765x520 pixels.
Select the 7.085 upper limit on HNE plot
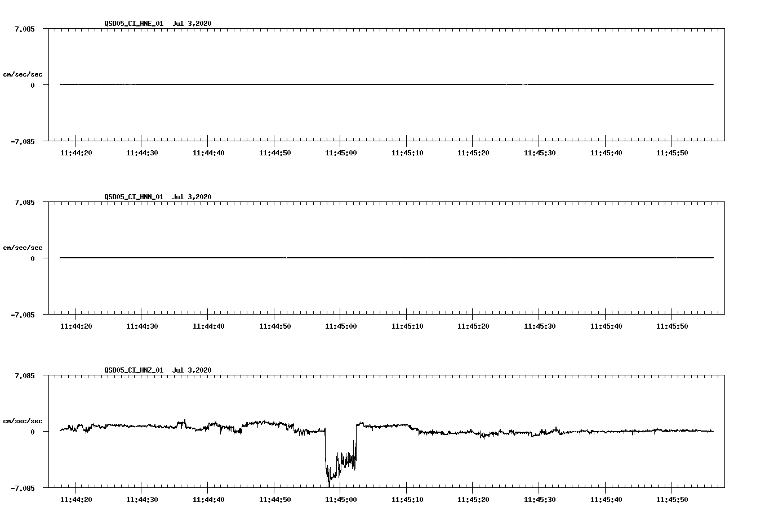25,29
